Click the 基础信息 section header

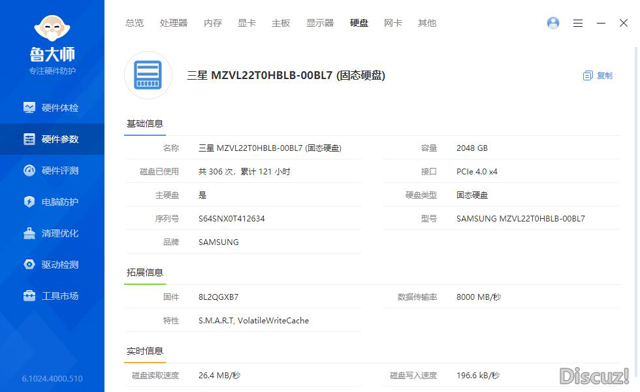click(145, 123)
